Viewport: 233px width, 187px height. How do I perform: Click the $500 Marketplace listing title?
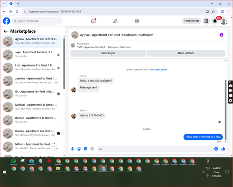(x=104, y=47)
